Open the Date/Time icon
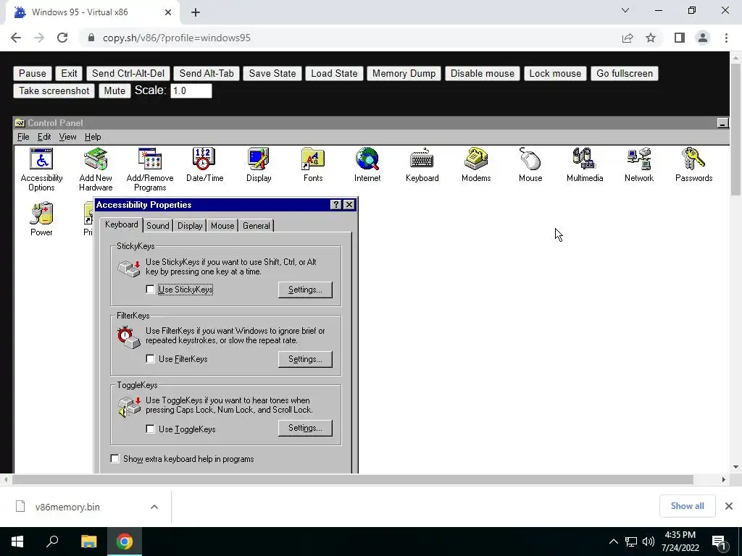The image size is (742, 556). pos(204,164)
